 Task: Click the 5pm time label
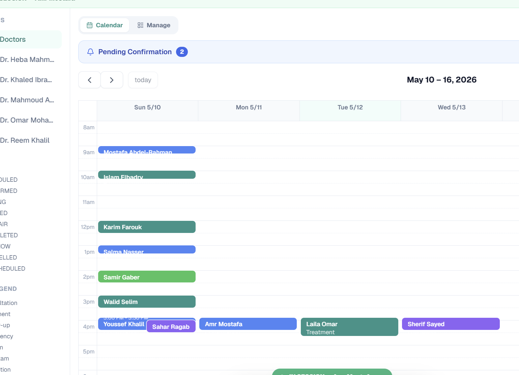pos(89,351)
